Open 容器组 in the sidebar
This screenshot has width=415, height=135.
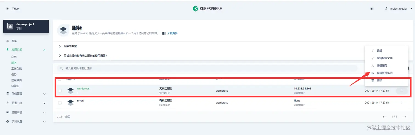(15, 86)
